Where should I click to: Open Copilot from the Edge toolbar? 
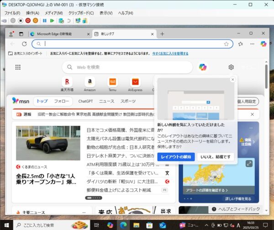point(263,44)
